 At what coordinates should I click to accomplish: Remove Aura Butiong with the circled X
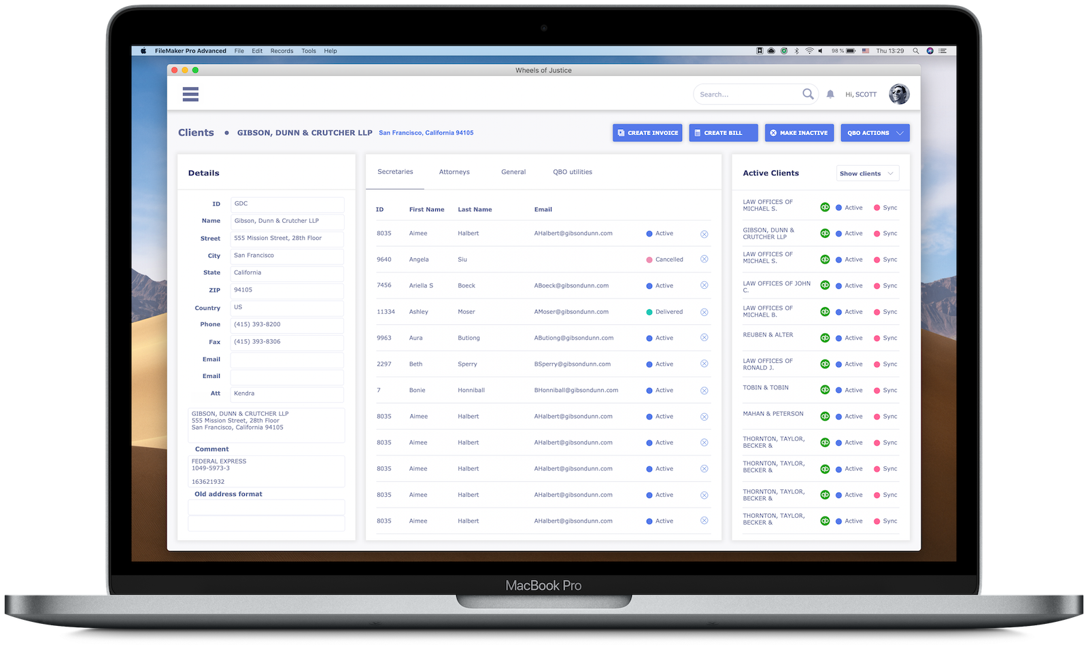(704, 338)
